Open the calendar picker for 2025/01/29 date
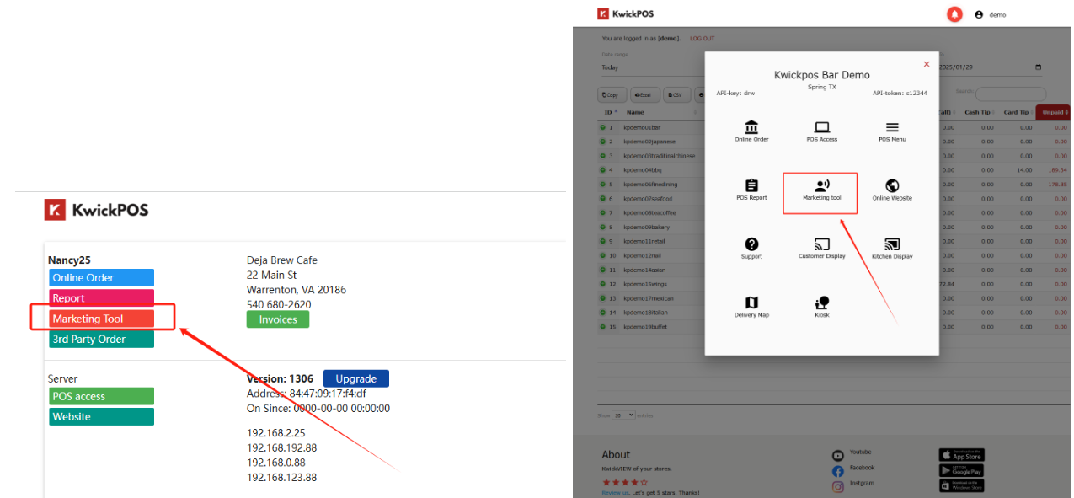Image resolution: width=1074 pixels, height=498 pixels. [x=1038, y=67]
